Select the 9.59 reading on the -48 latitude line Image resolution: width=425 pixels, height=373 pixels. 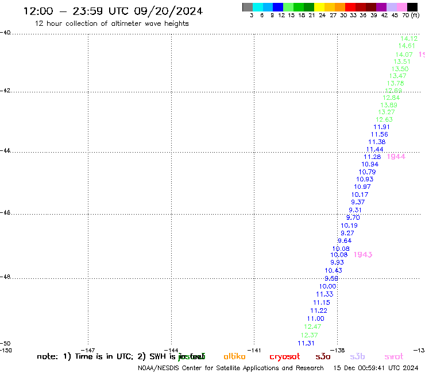click(x=331, y=278)
